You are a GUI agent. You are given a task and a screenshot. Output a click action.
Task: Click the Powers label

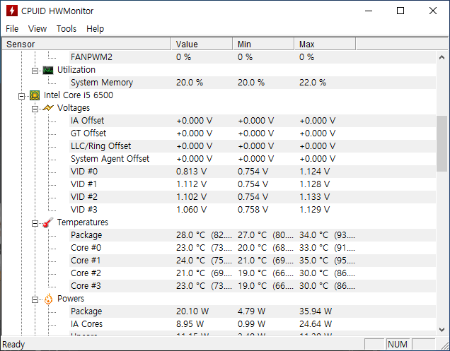pyautogui.click(x=71, y=299)
